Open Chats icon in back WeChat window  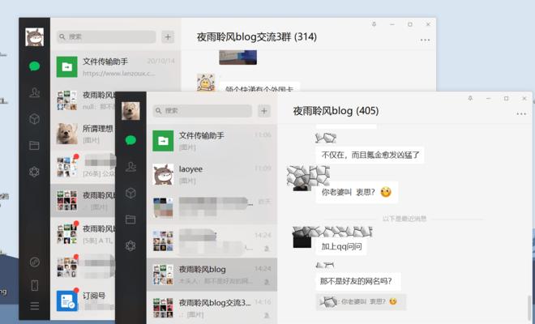(35, 66)
